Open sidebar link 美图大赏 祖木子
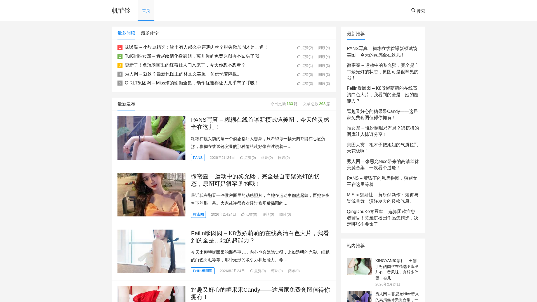 383,148
